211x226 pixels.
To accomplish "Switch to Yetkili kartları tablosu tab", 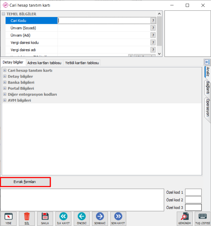I will point(82,63).
